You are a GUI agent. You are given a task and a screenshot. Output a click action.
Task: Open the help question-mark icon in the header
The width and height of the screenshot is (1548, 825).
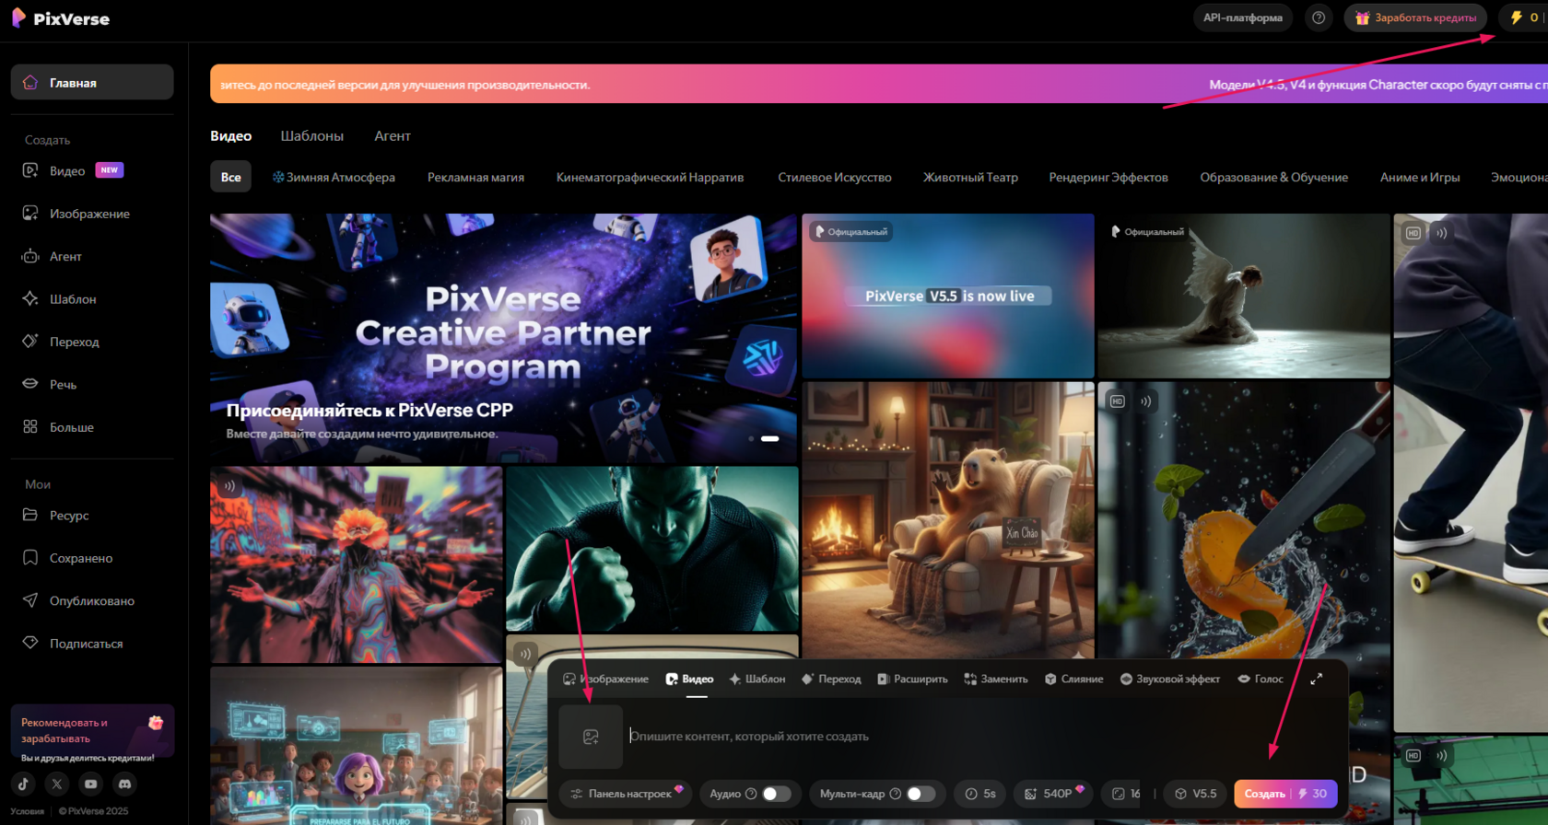pyautogui.click(x=1319, y=17)
